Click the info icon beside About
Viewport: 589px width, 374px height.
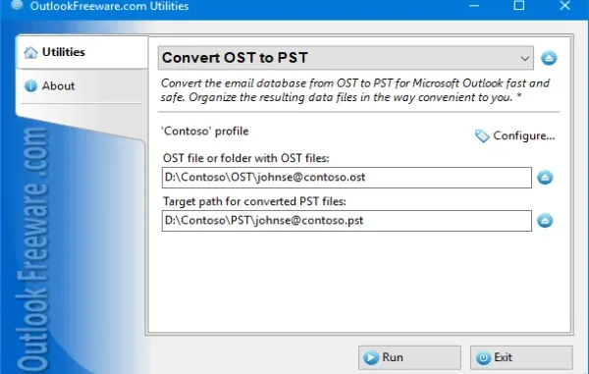(x=30, y=86)
